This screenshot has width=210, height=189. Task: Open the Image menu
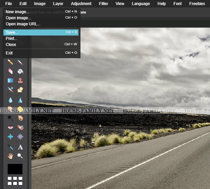pos(40,4)
